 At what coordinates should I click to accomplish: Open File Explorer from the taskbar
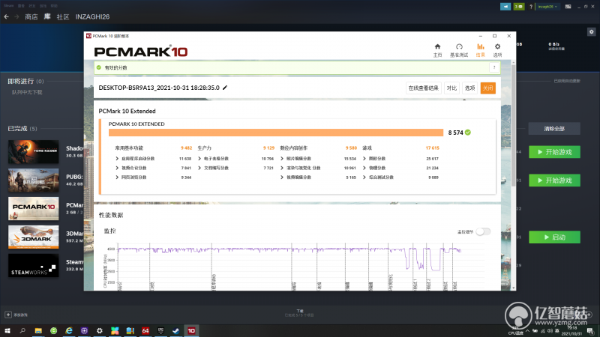click(38, 331)
